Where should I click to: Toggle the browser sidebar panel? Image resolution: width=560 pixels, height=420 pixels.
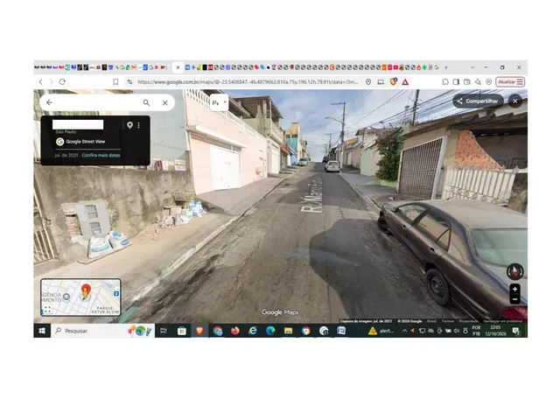456,81
